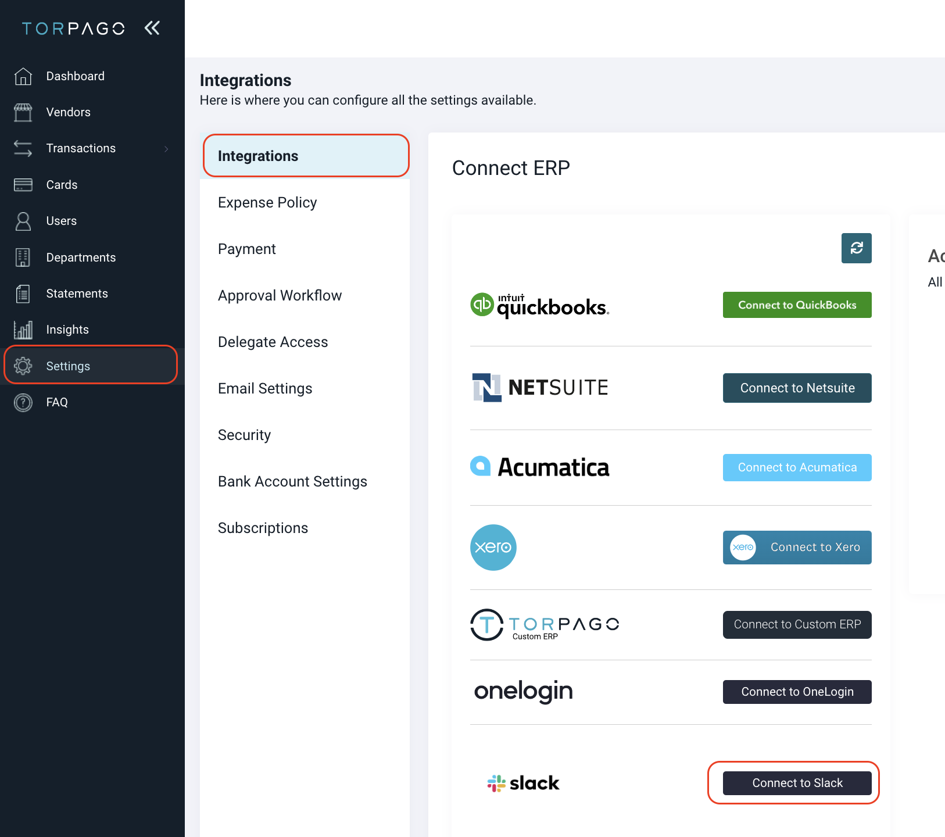Collapse the sidebar with double chevron icon
This screenshot has width=945, height=837.
click(152, 28)
